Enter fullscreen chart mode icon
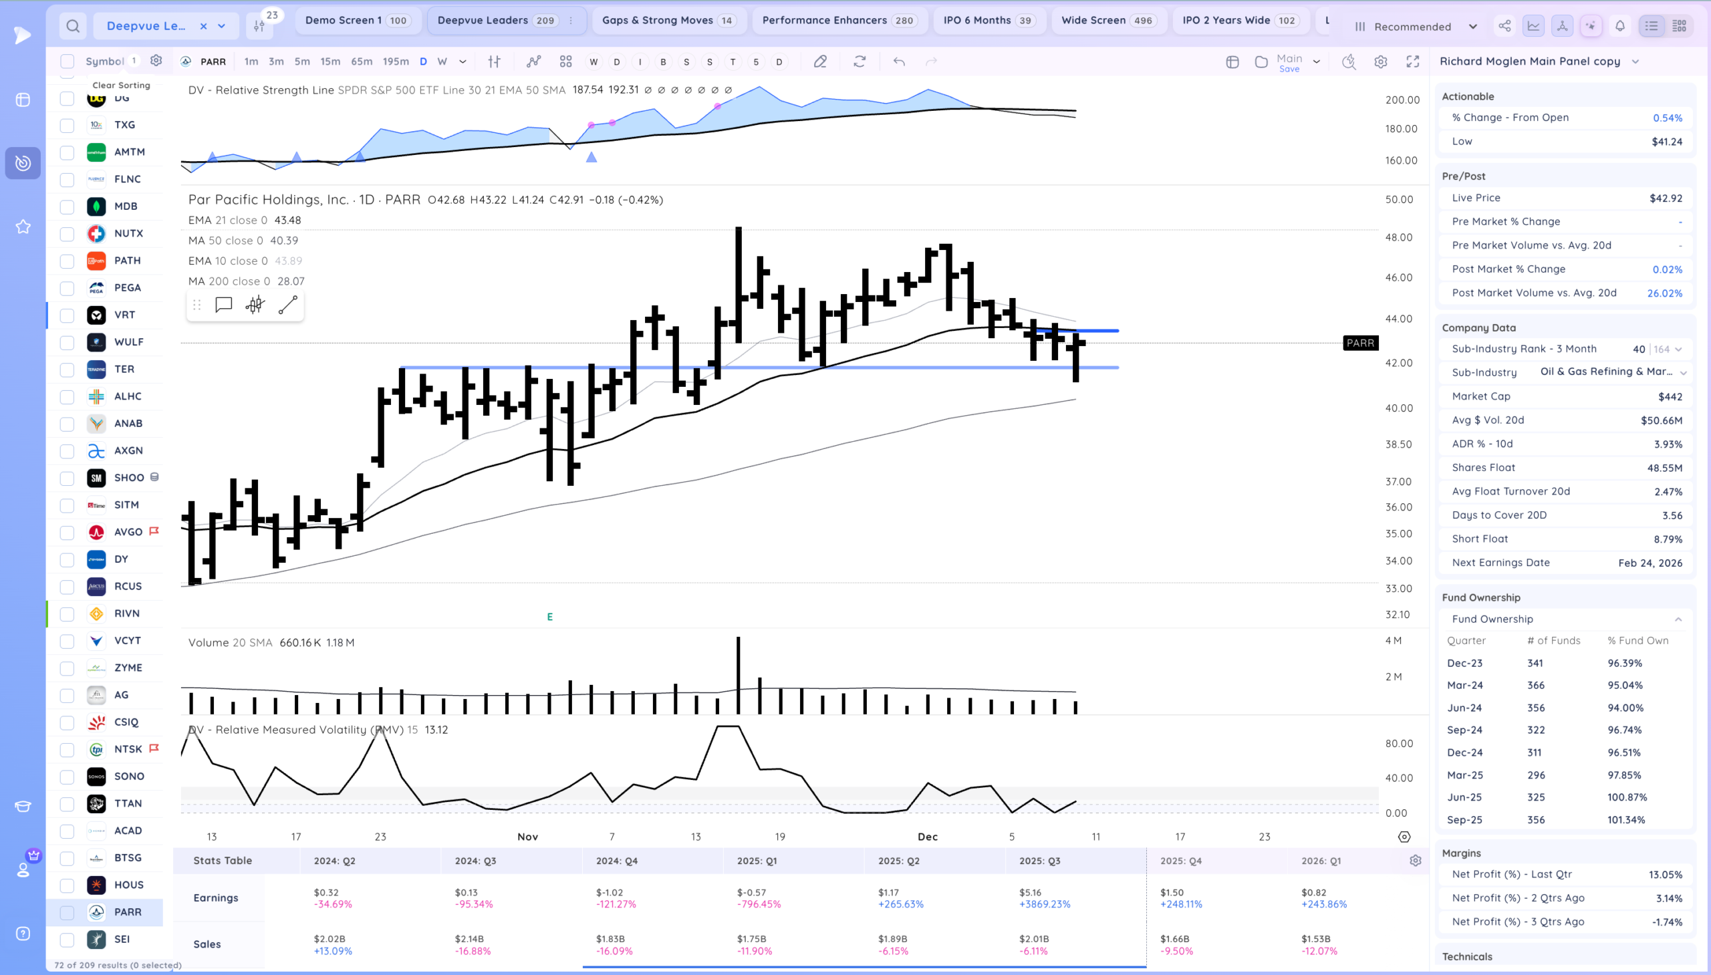The height and width of the screenshot is (975, 1711). point(1412,61)
